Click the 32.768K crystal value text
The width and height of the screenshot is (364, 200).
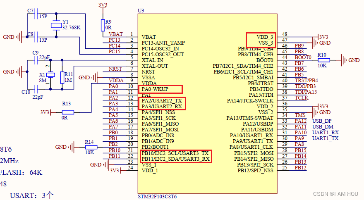pos(72,28)
